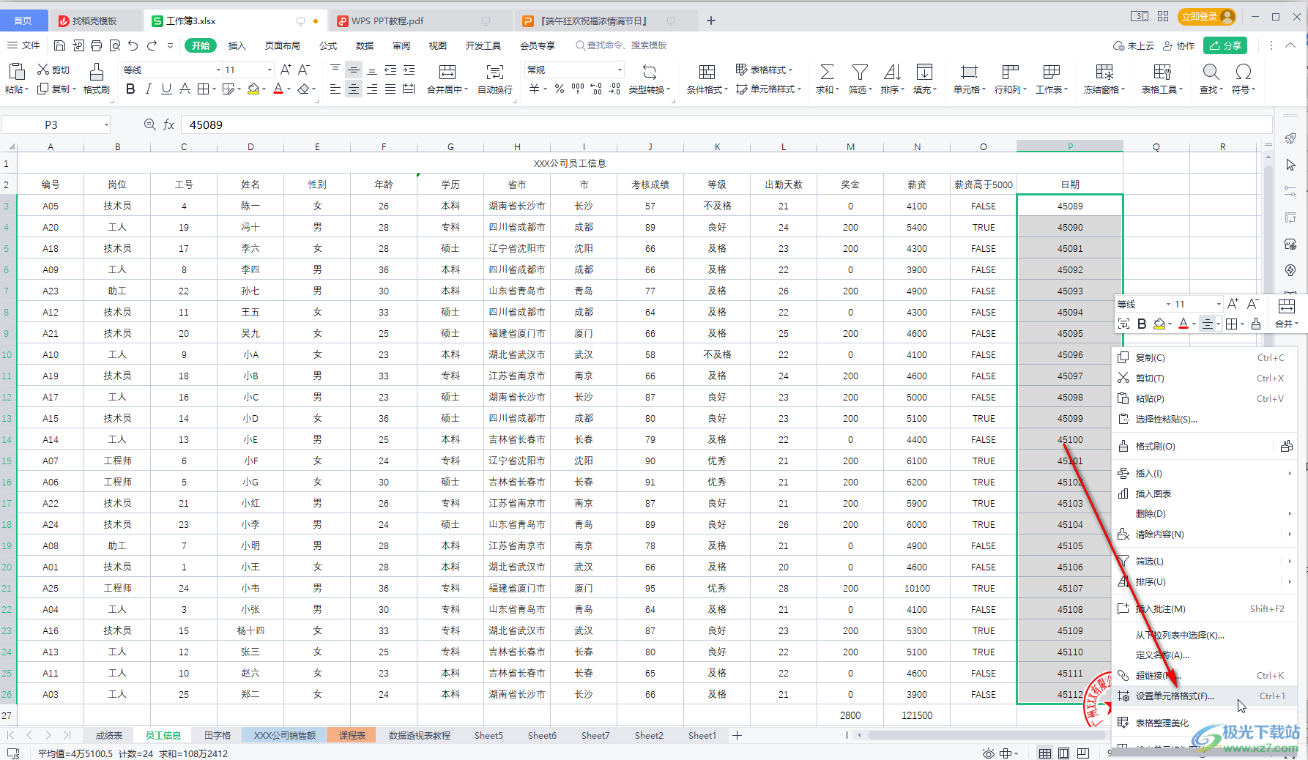Click the Freeze Panes (冻结窗格) icon
1308x760 pixels.
[1104, 72]
